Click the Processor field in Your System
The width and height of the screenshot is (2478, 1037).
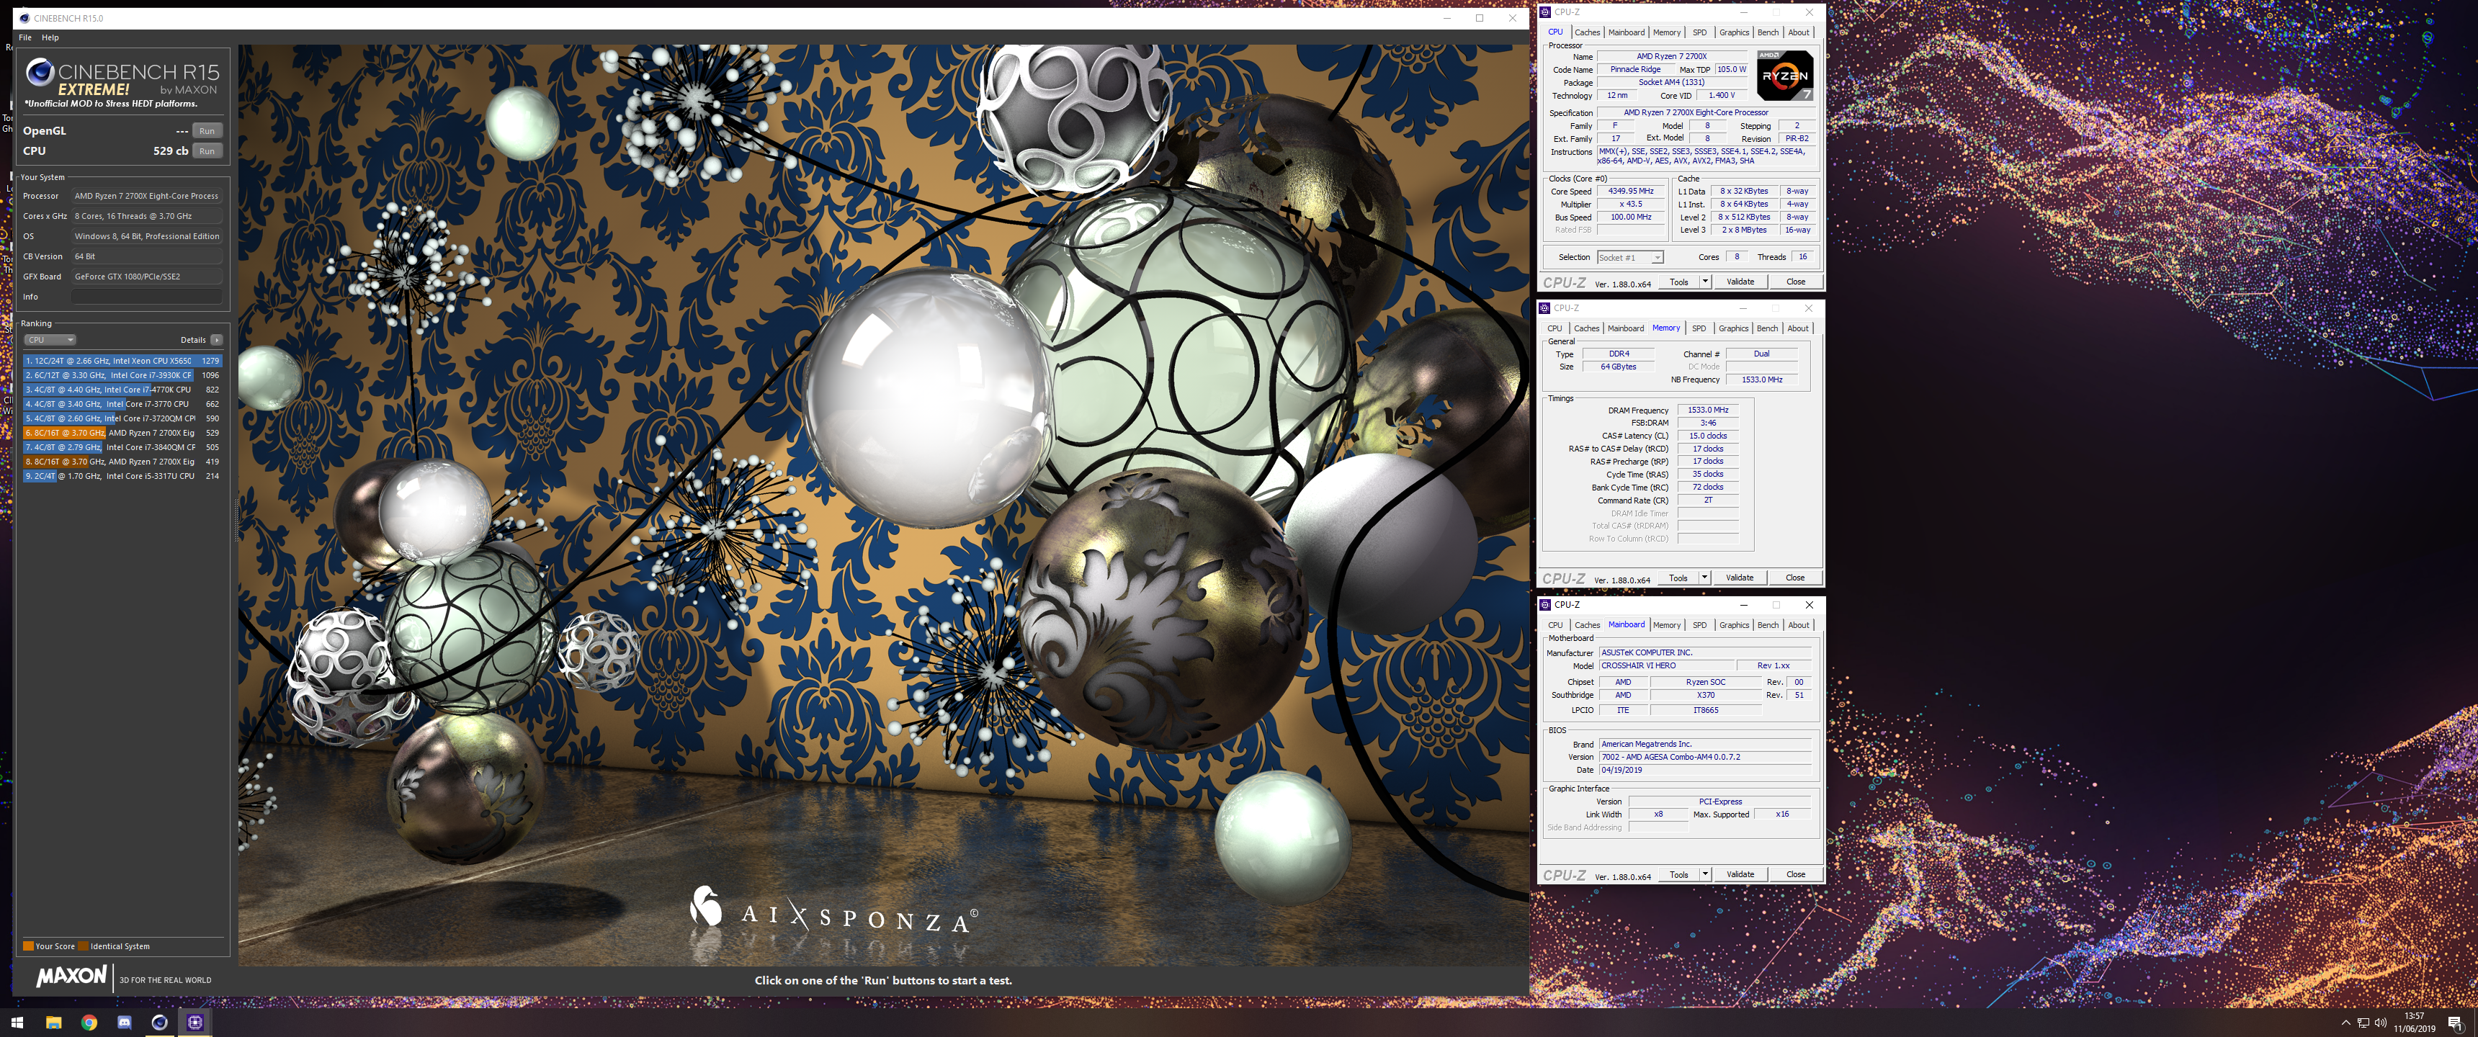click(147, 195)
